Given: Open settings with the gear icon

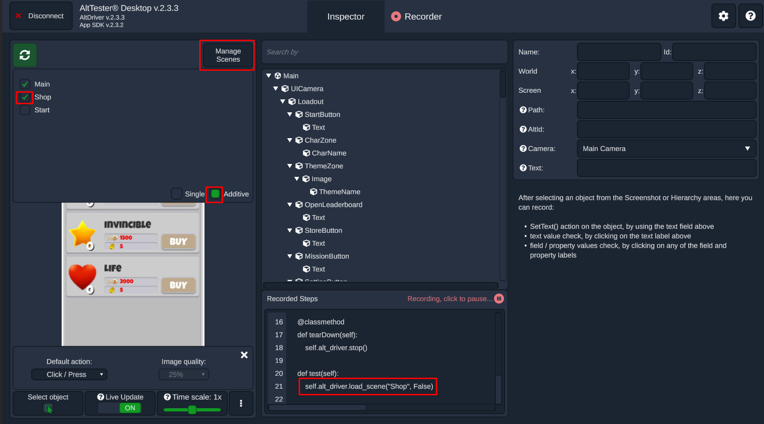Looking at the screenshot, I should pos(723,16).
